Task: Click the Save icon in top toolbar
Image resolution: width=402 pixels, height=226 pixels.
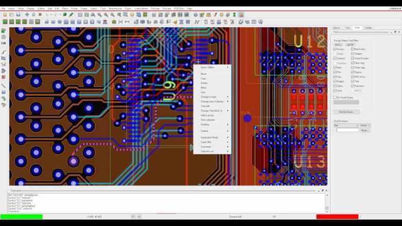Action: (19, 15)
